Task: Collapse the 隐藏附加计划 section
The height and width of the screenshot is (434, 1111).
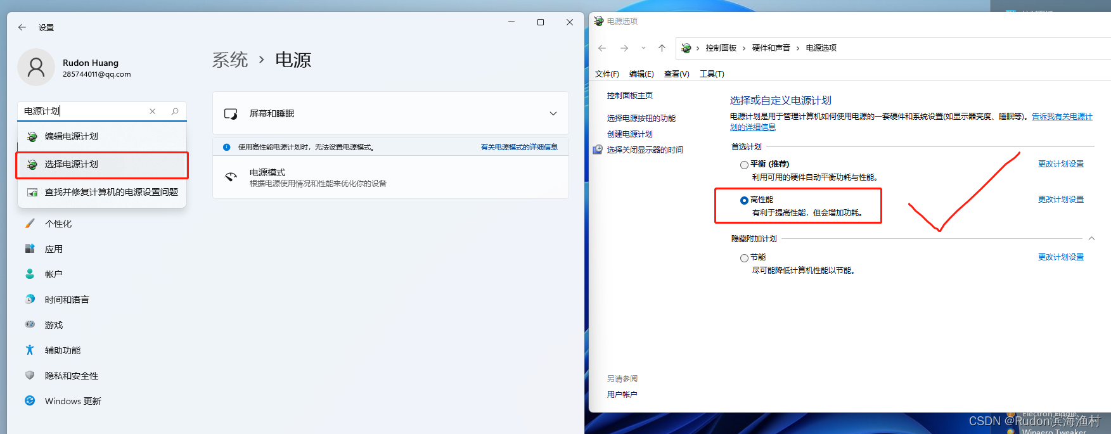Action: coord(1091,239)
